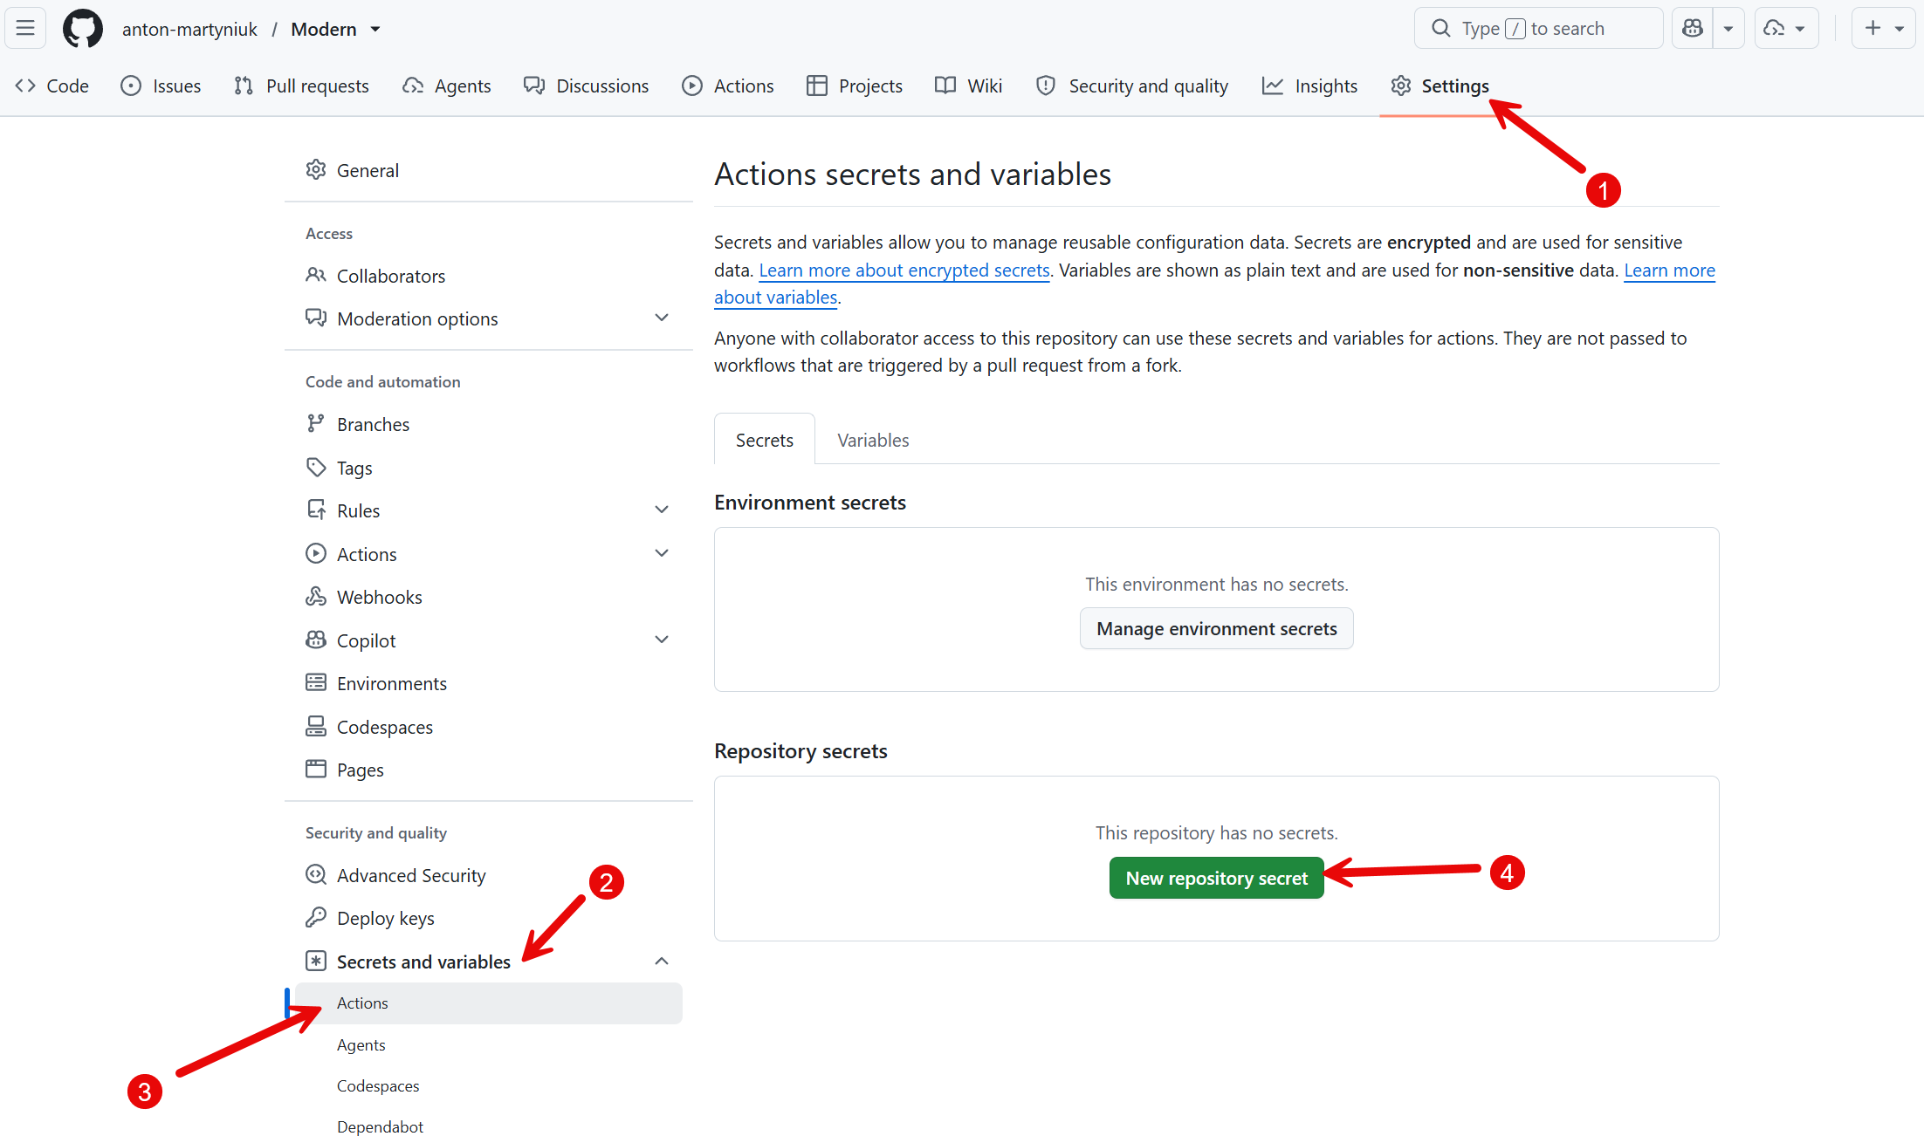1924x1143 pixels.
Task: Click the Rules sidebar icon
Action: pyautogui.click(x=316, y=510)
